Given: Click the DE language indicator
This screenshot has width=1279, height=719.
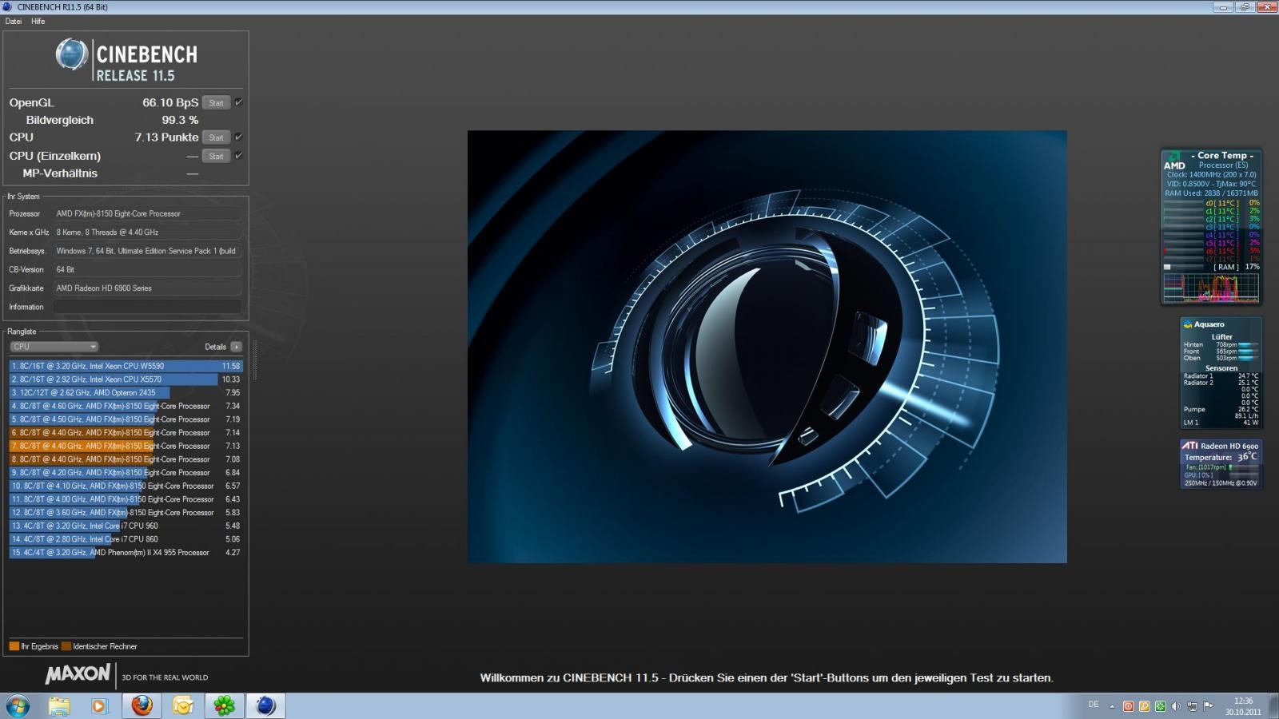Looking at the screenshot, I should (x=1094, y=705).
